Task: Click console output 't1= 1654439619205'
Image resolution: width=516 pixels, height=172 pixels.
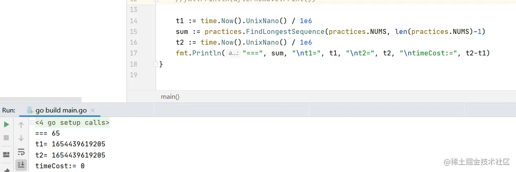Action: click(70, 144)
